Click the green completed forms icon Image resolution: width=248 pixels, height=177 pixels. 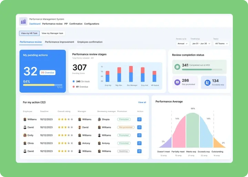[177, 67]
